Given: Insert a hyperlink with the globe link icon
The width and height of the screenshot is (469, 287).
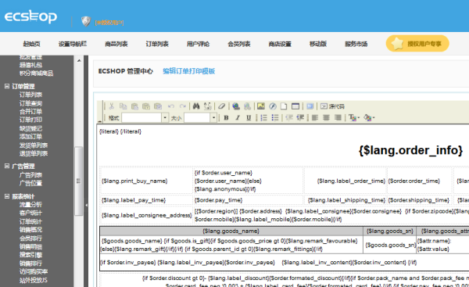Looking at the screenshot, I should click(x=236, y=106).
